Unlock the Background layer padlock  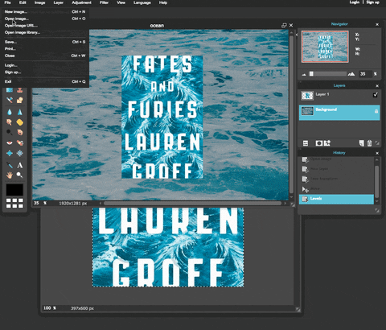pos(376,111)
